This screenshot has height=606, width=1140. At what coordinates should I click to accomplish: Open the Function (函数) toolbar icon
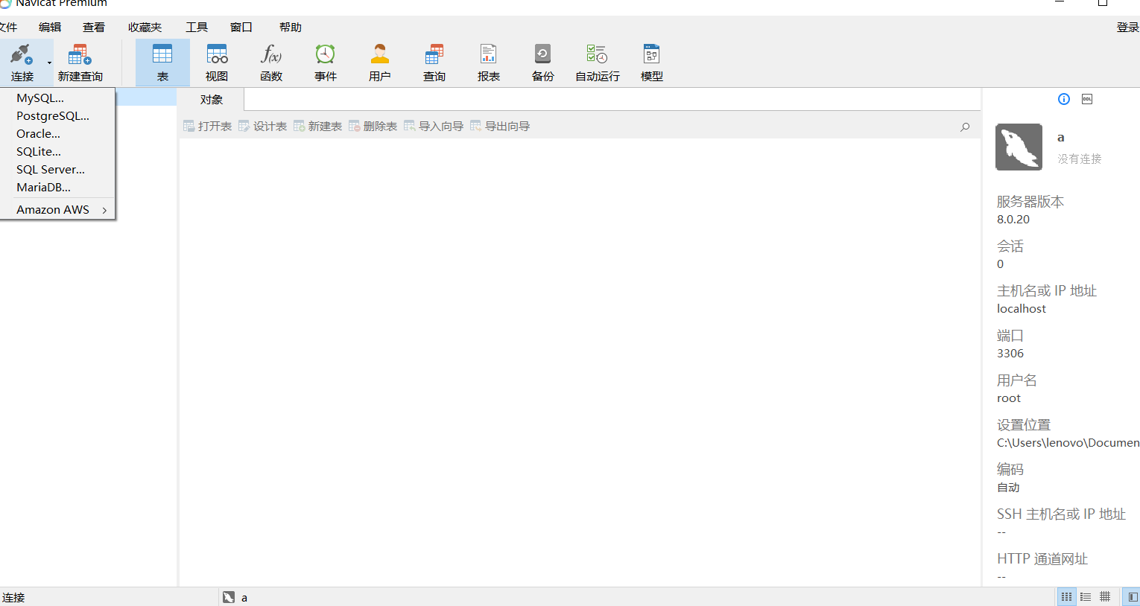point(271,54)
